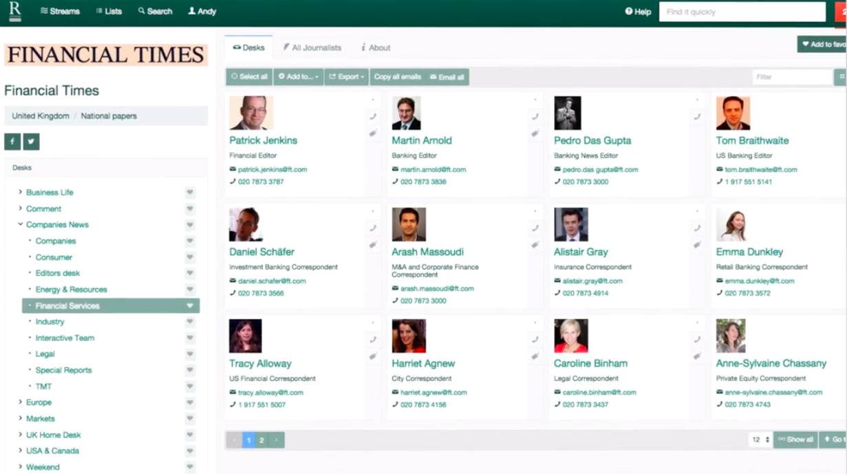Toggle favourite heart for Legal desk

pos(190,354)
